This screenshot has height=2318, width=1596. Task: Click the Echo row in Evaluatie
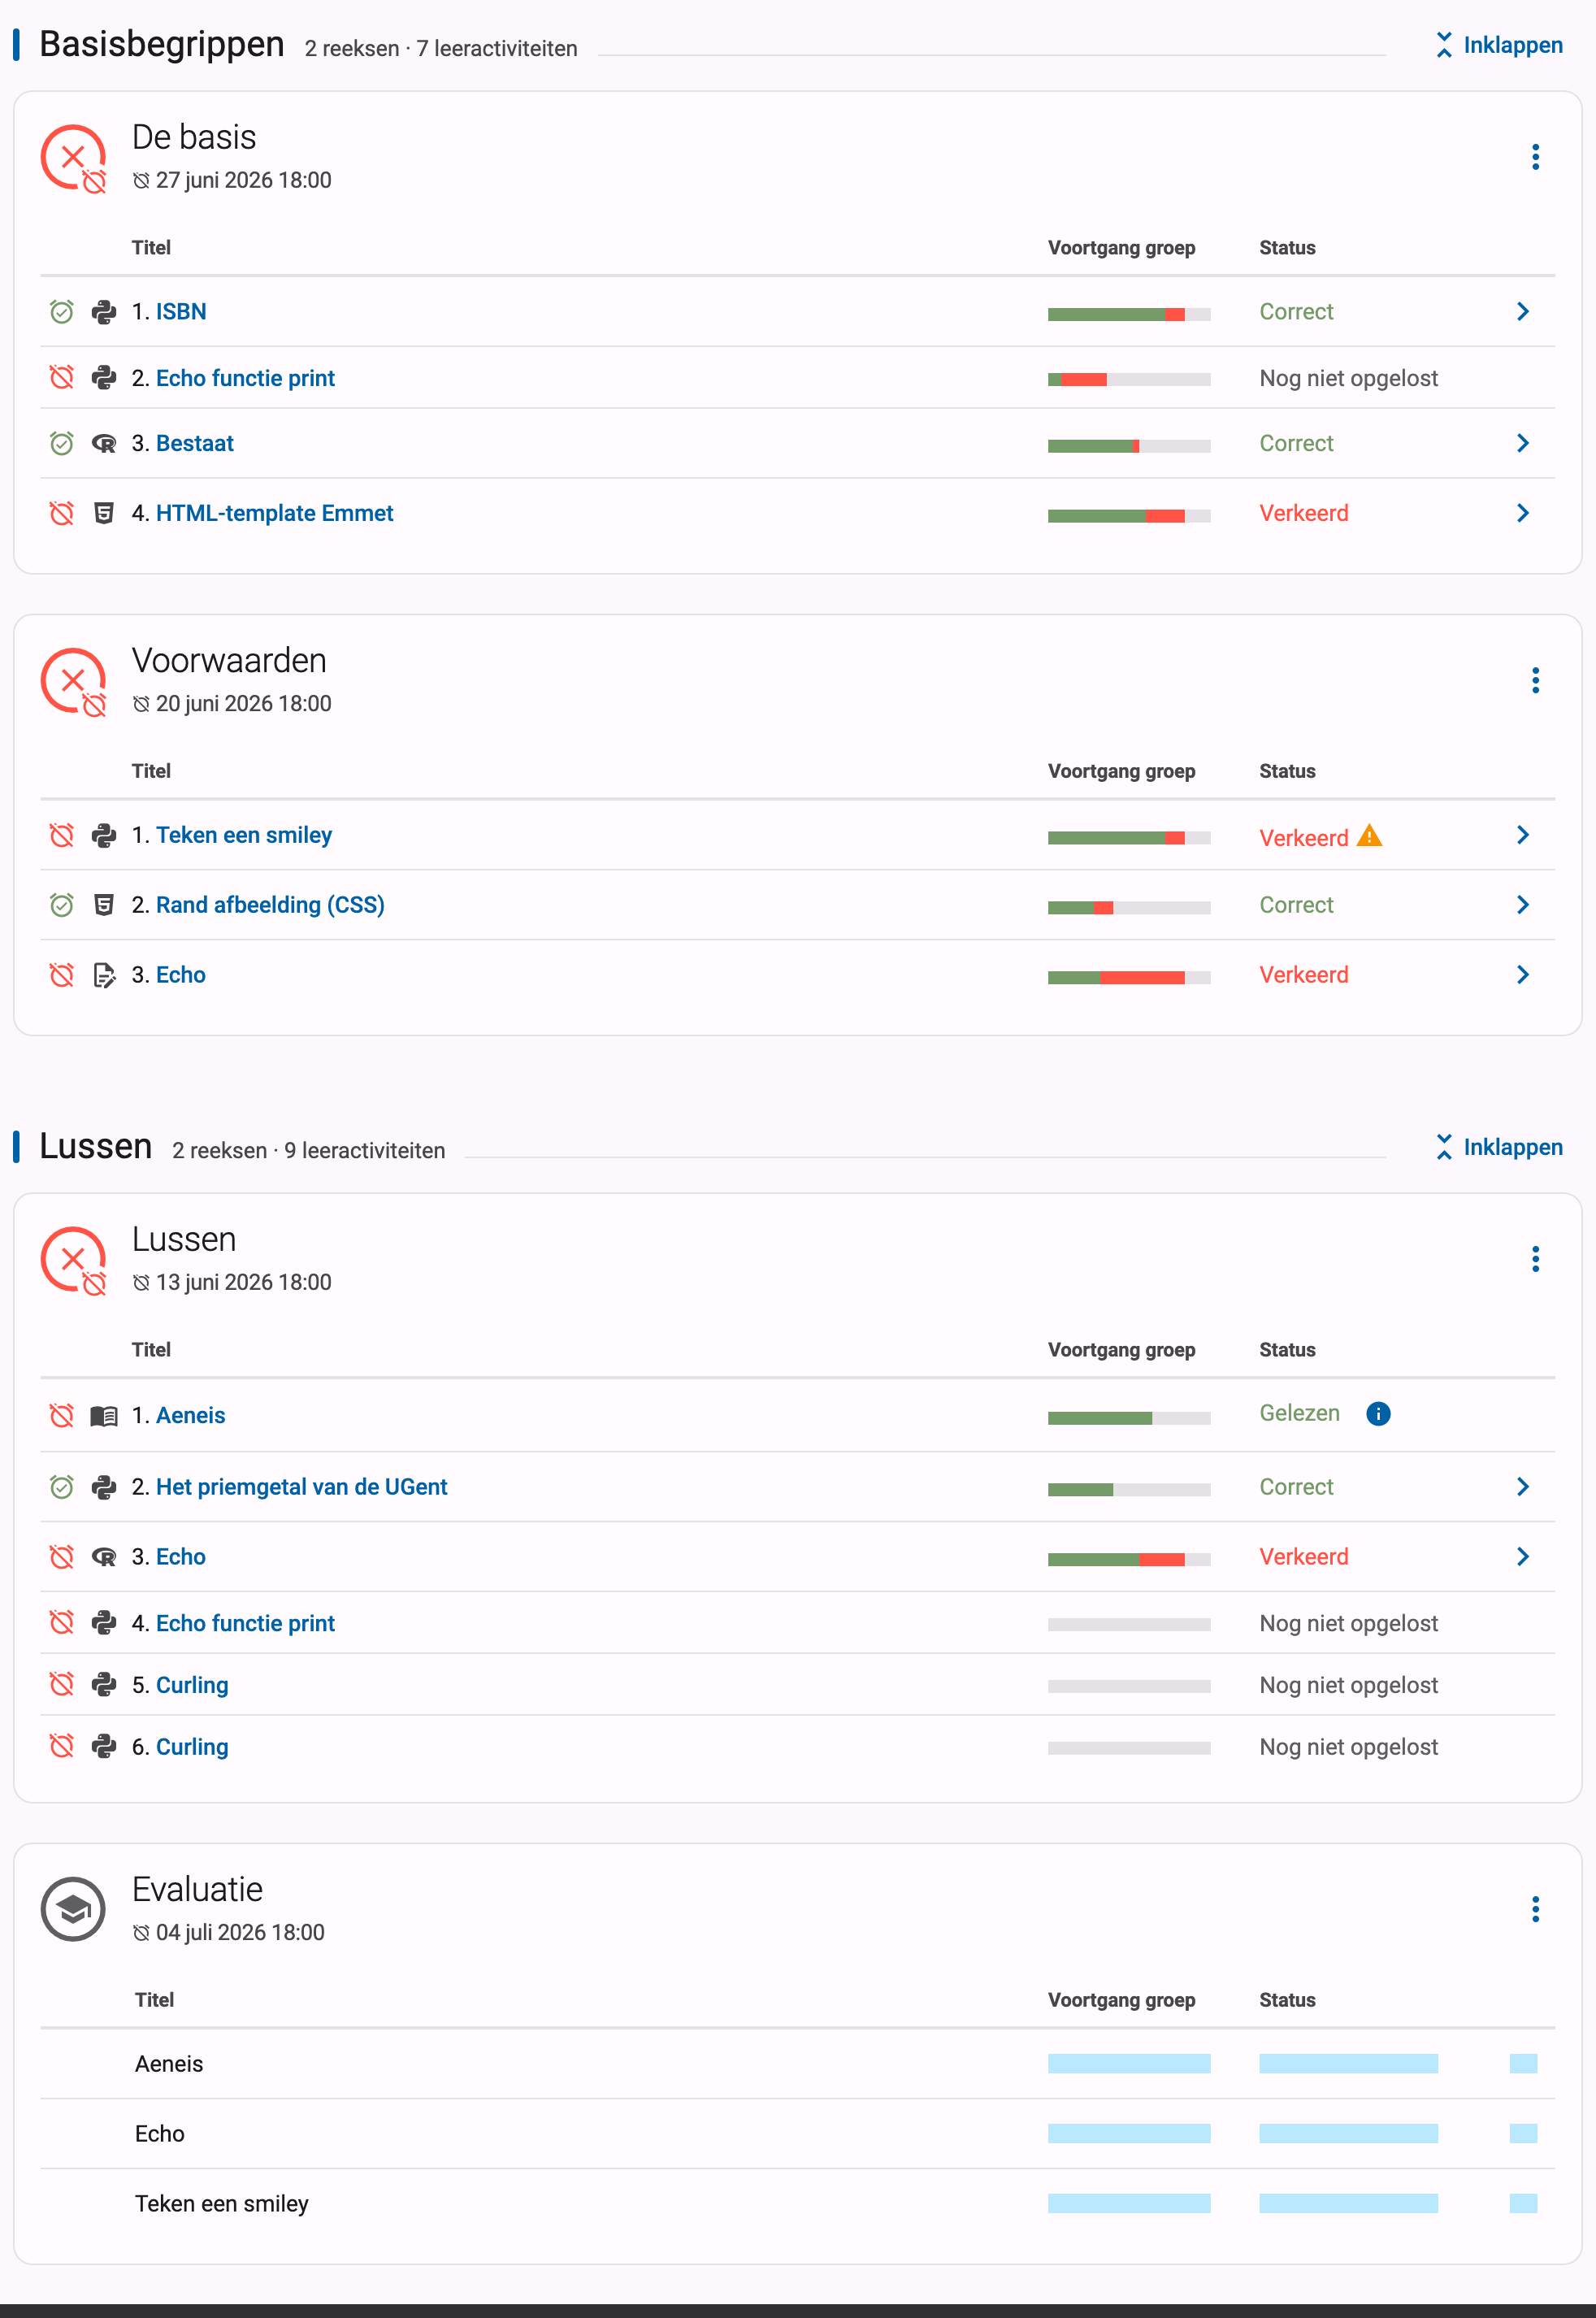pyautogui.click(x=797, y=2133)
